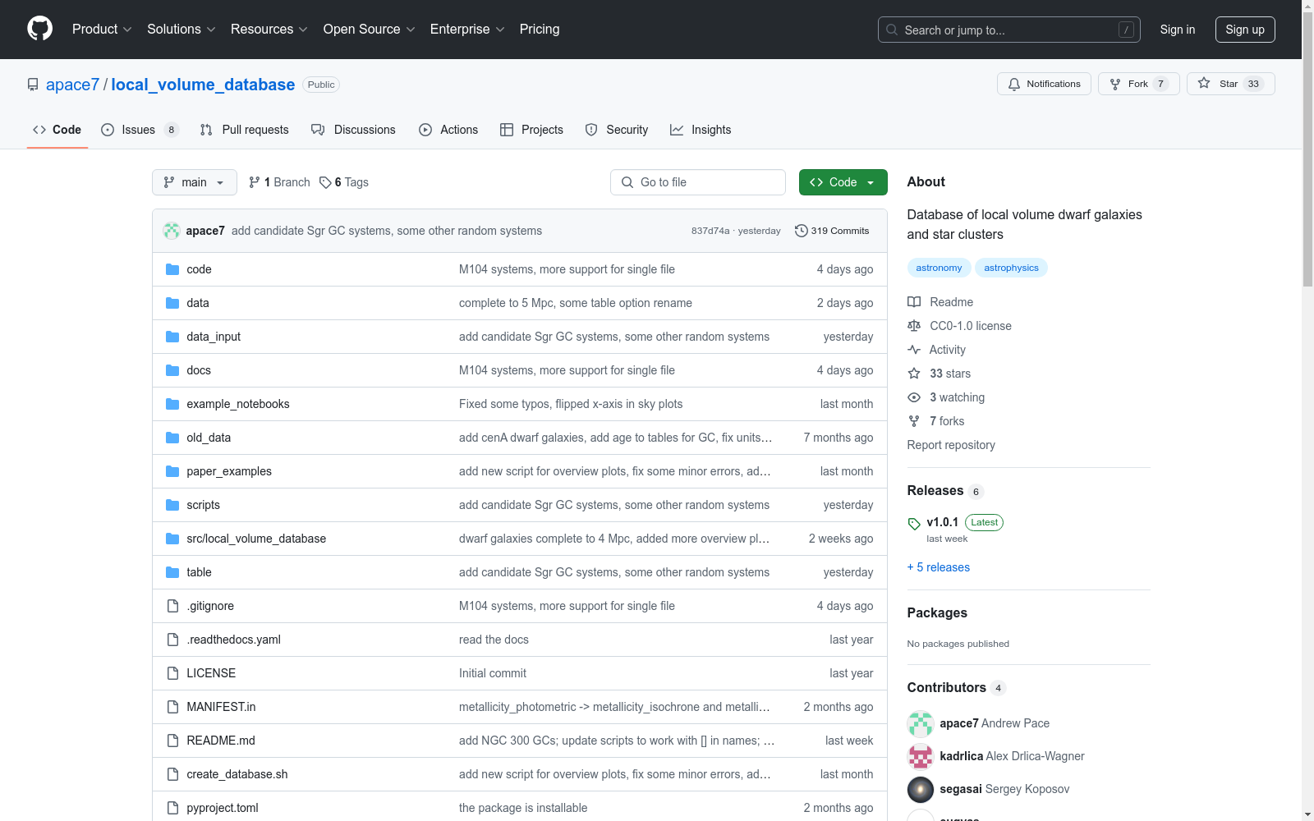Open the paper_examples folder

[x=229, y=471]
